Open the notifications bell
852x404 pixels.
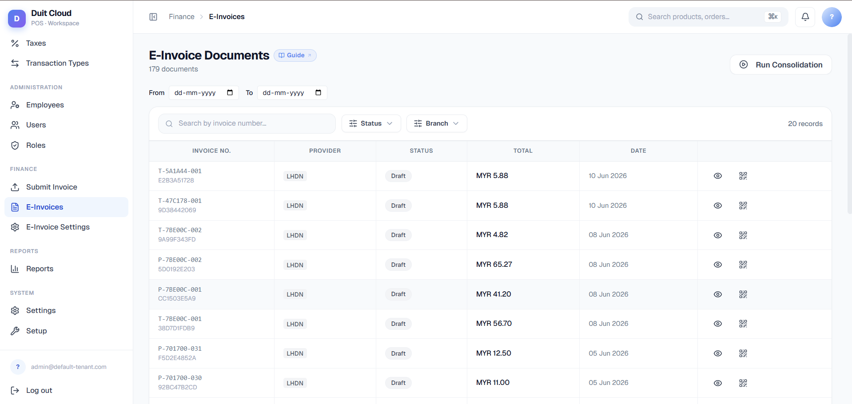(x=805, y=17)
